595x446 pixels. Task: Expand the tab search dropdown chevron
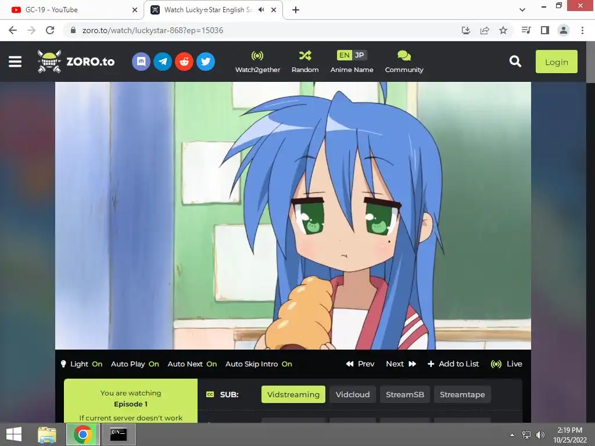(522, 10)
